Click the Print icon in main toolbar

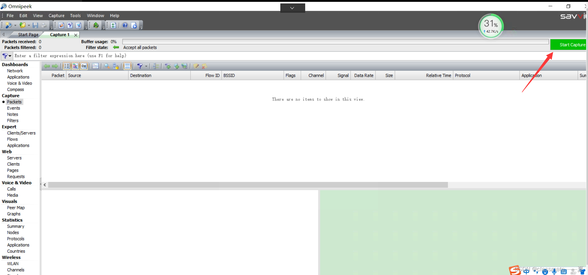pos(44,25)
